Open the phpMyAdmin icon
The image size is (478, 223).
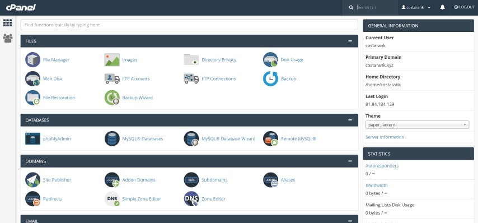pyautogui.click(x=32, y=138)
